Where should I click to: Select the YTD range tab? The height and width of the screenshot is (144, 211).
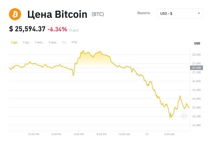coord(74,42)
